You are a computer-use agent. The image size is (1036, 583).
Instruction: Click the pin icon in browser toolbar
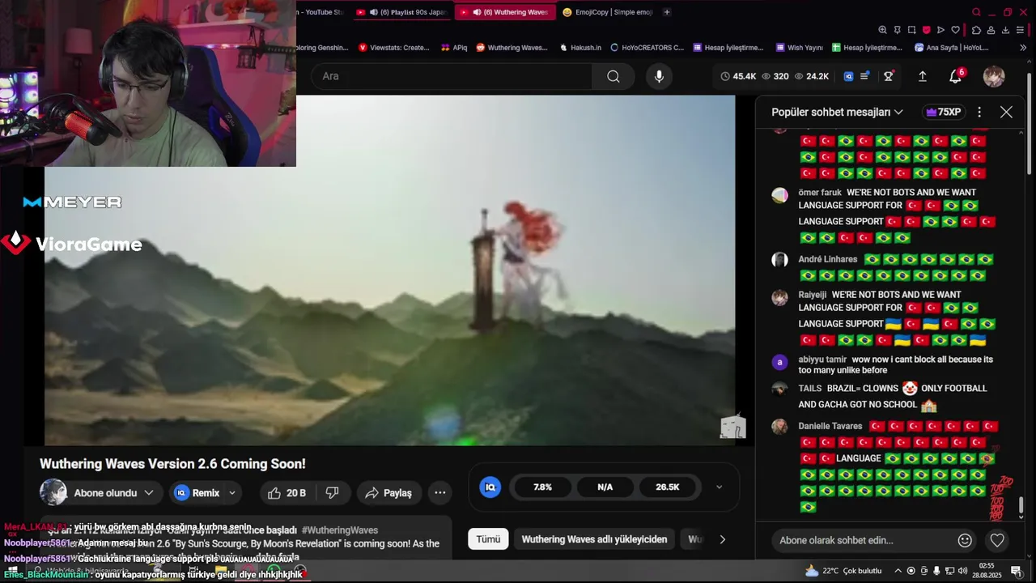pyautogui.click(x=897, y=30)
